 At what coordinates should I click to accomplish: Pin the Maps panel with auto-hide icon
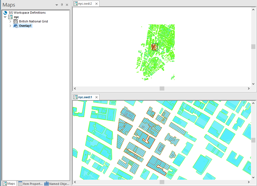(62, 5)
